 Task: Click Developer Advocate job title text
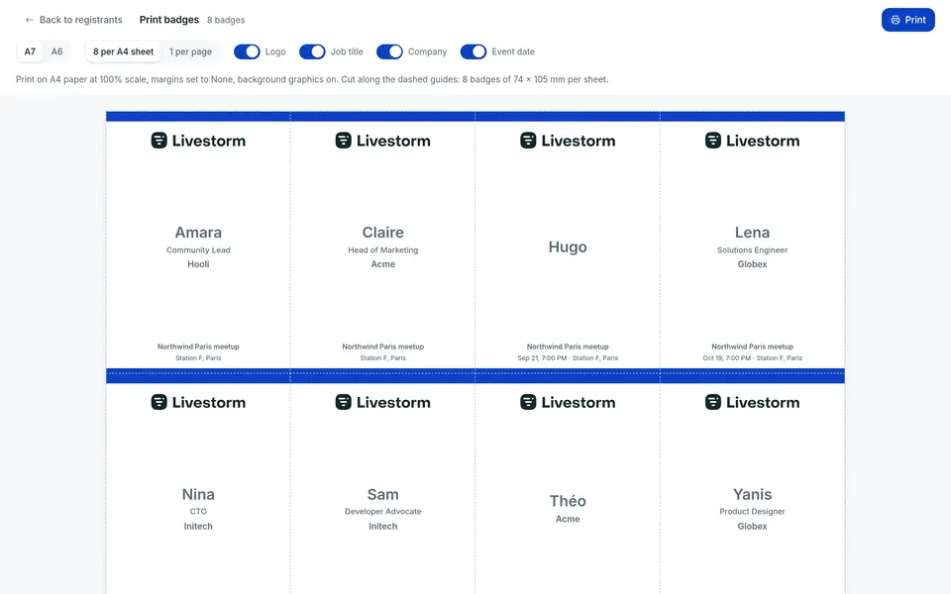point(382,512)
